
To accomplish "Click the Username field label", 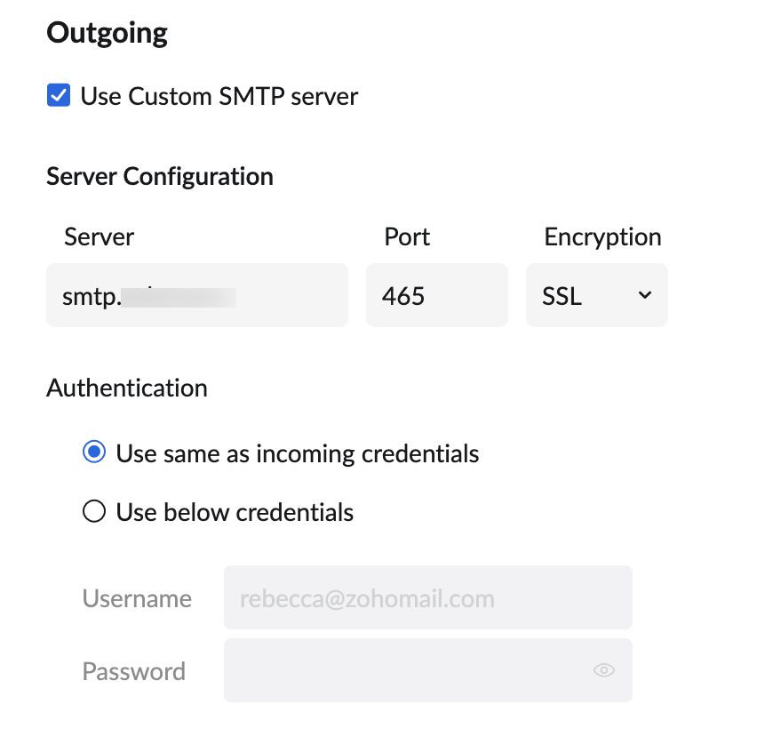I will click(x=137, y=598).
